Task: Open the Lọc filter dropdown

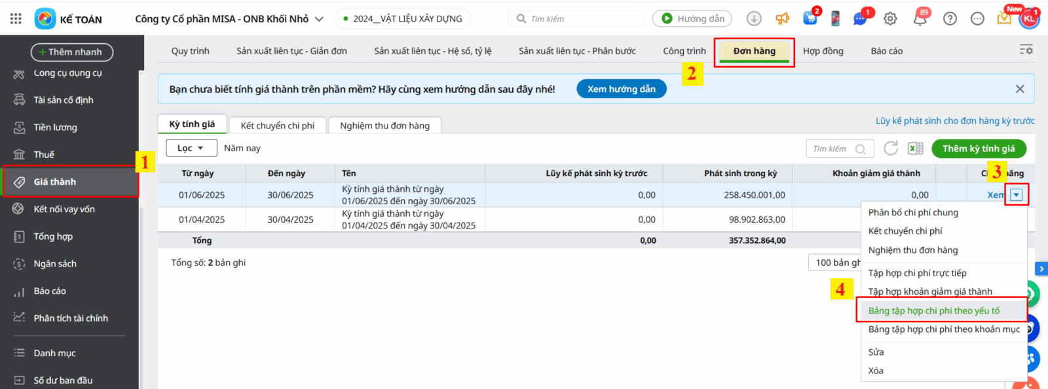Action: coord(191,149)
